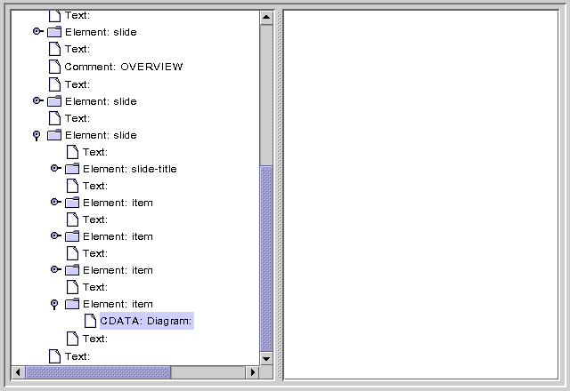
Task: Click the horizontal scrollbar right arrow
Action: [252, 372]
